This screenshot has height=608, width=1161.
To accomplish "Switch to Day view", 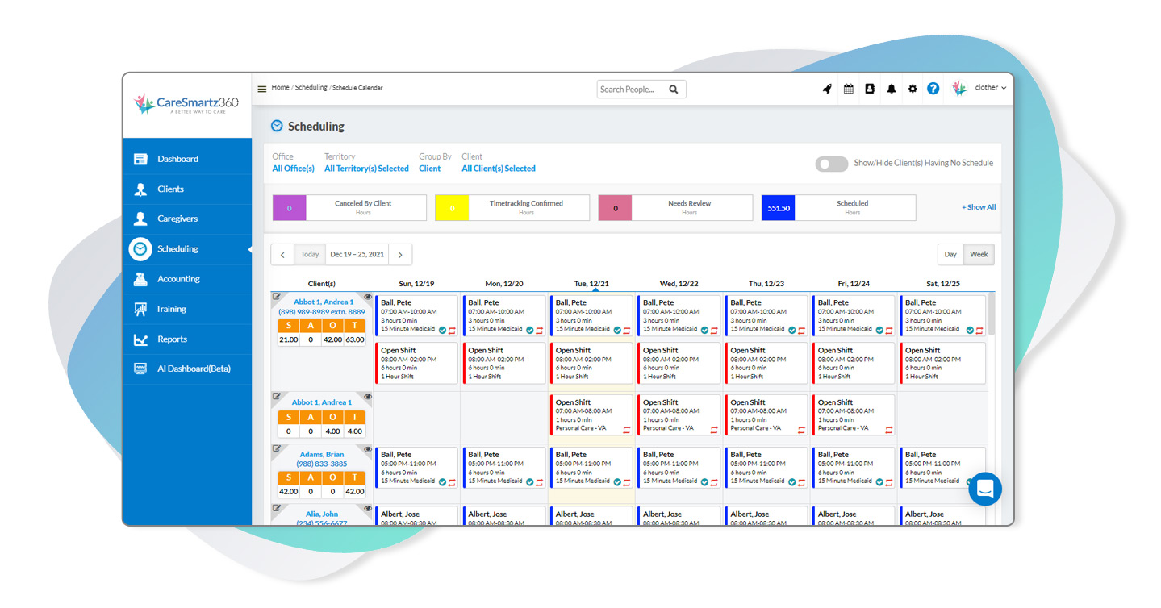I will pyautogui.click(x=950, y=255).
